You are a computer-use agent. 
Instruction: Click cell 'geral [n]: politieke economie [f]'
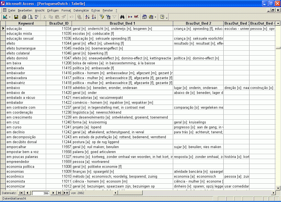point(122,166)
